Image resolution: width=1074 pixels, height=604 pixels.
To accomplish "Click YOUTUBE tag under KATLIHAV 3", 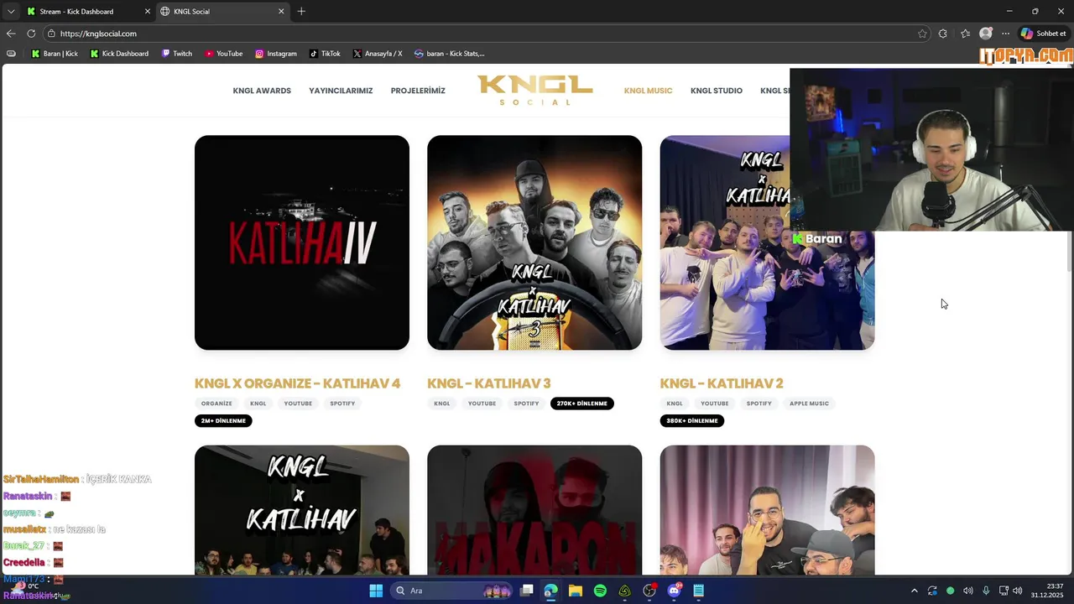I will [x=482, y=404].
